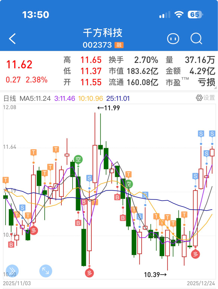
Task: Tap the current price 11.62
Action: 19,64
